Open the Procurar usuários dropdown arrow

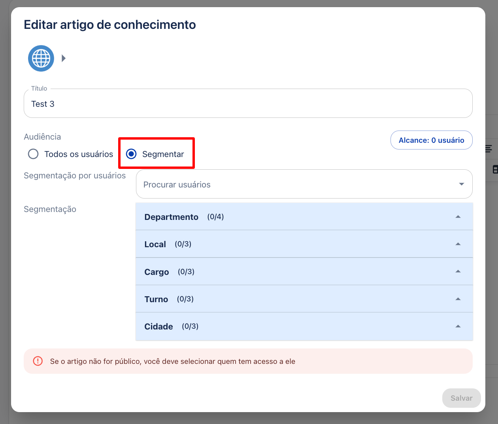pyautogui.click(x=461, y=184)
